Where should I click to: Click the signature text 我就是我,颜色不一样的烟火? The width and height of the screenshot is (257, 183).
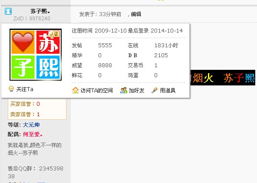[35, 149]
